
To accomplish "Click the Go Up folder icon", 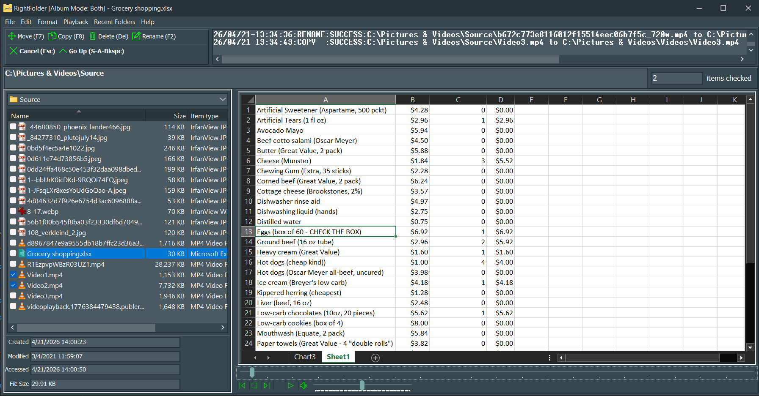I will click(63, 51).
